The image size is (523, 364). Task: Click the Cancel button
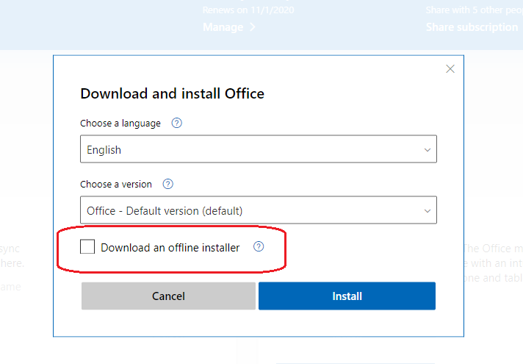168,296
